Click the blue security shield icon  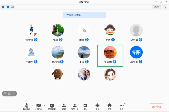(8, 7)
